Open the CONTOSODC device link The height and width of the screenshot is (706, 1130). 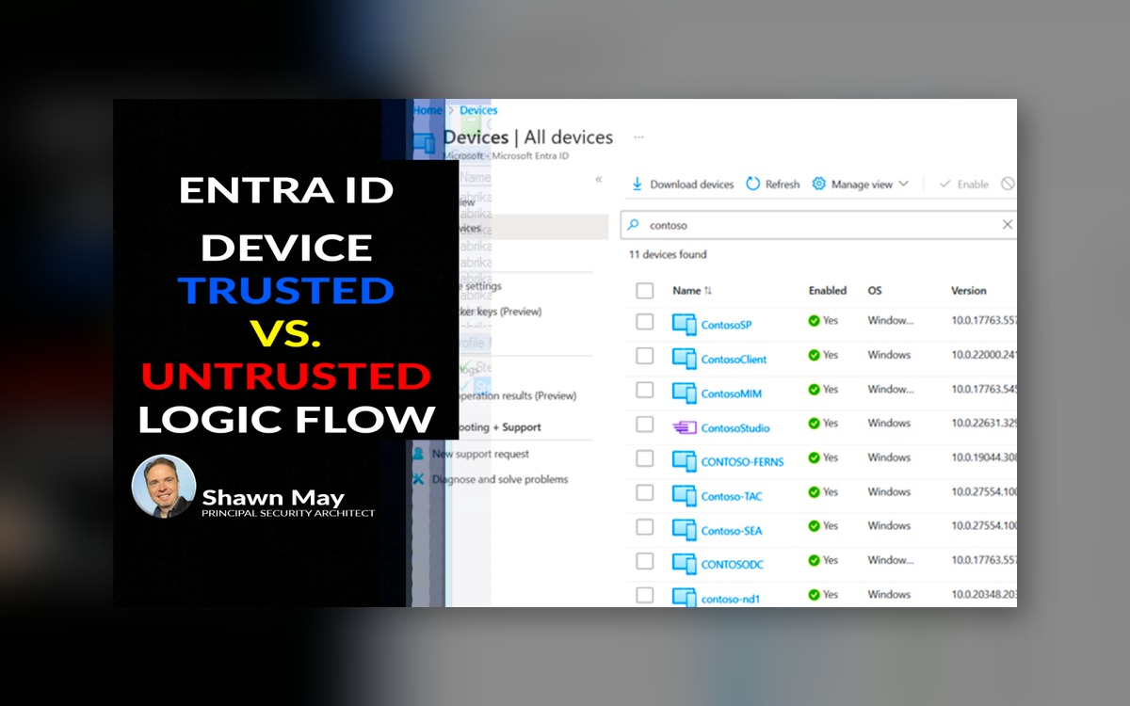pyautogui.click(x=733, y=565)
